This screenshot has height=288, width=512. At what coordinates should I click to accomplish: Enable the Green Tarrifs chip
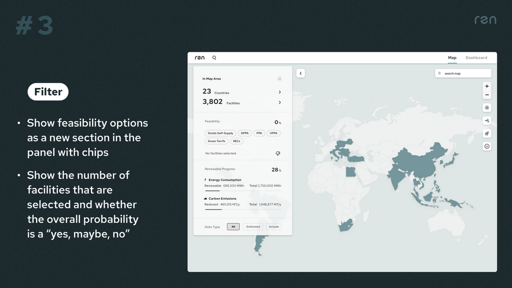[x=217, y=141]
